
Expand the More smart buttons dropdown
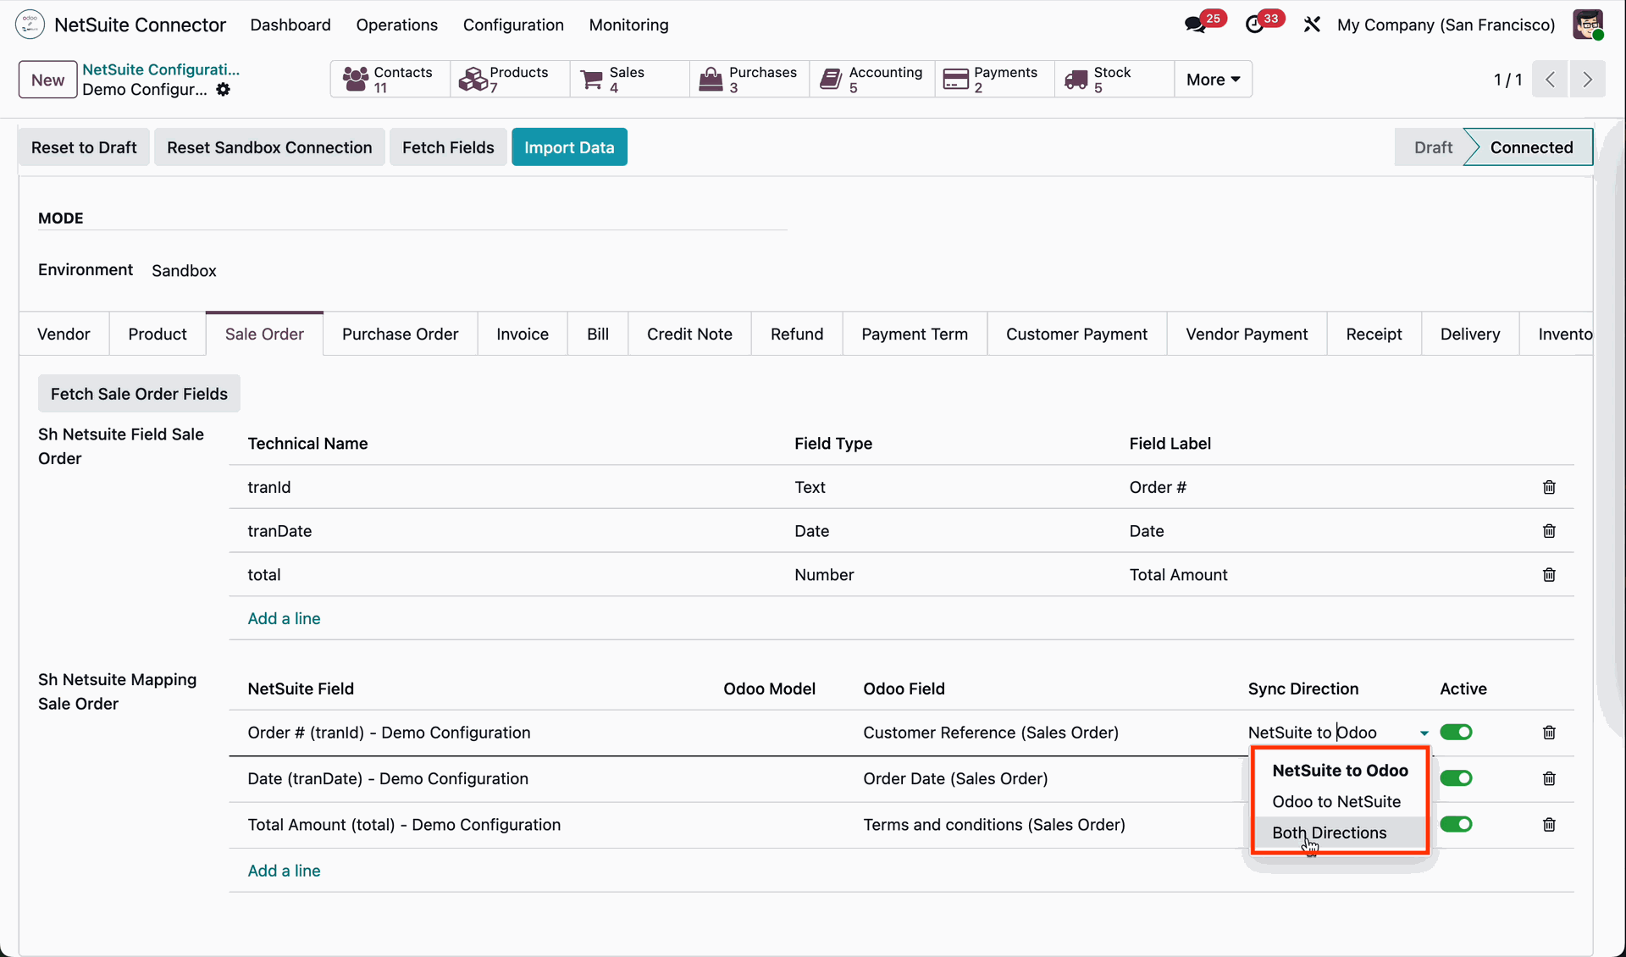pos(1213,80)
